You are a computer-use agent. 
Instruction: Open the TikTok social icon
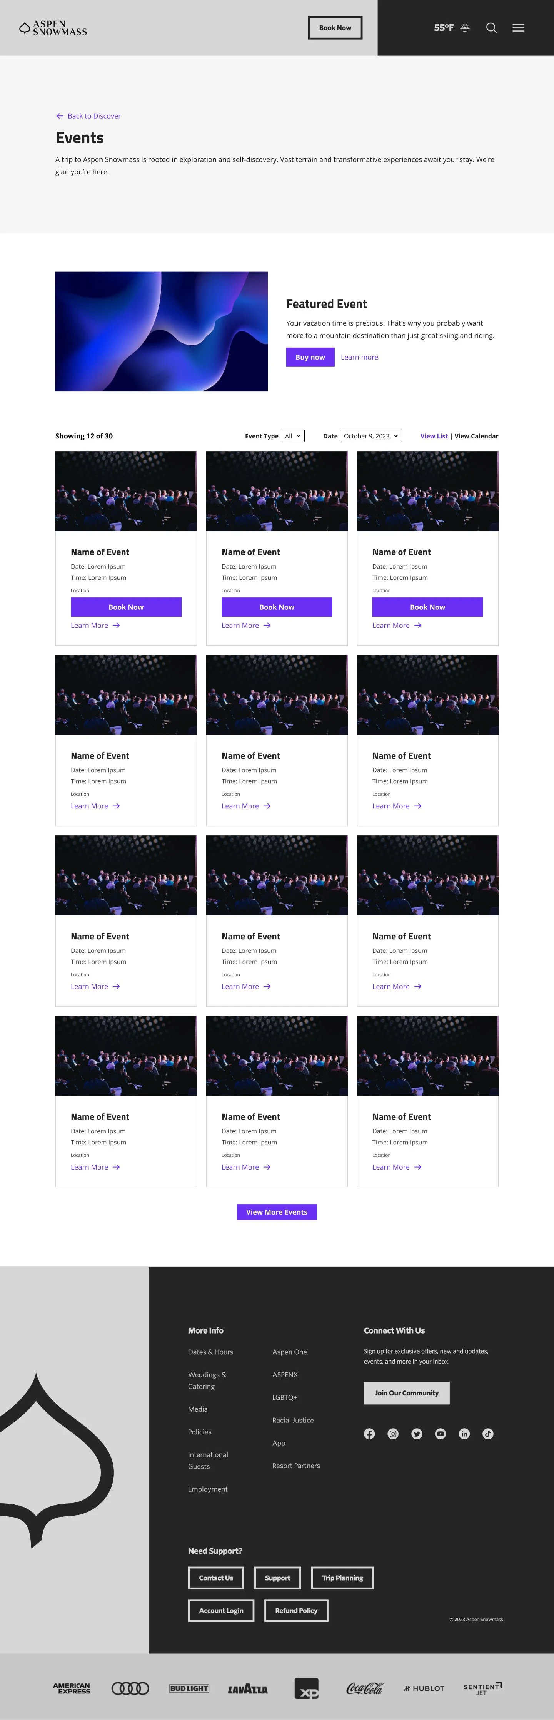point(488,1434)
